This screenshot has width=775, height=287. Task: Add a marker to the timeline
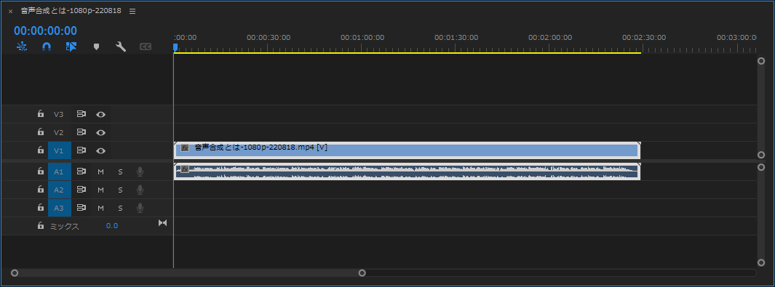(96, 47)
